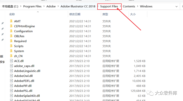
Task: Select the zh_CN folder name
Action: [x=18, y=56]
